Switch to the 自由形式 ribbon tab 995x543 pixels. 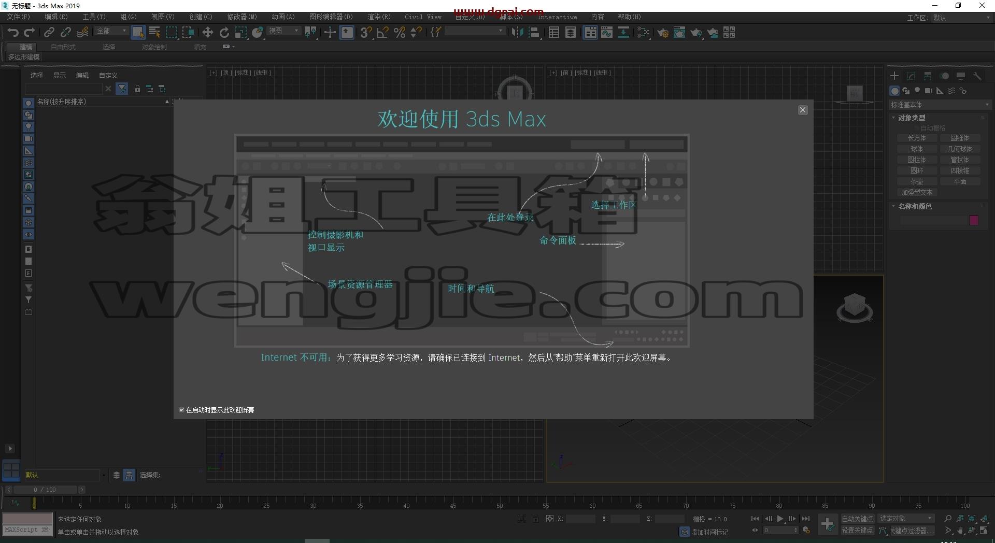(63, 47)
